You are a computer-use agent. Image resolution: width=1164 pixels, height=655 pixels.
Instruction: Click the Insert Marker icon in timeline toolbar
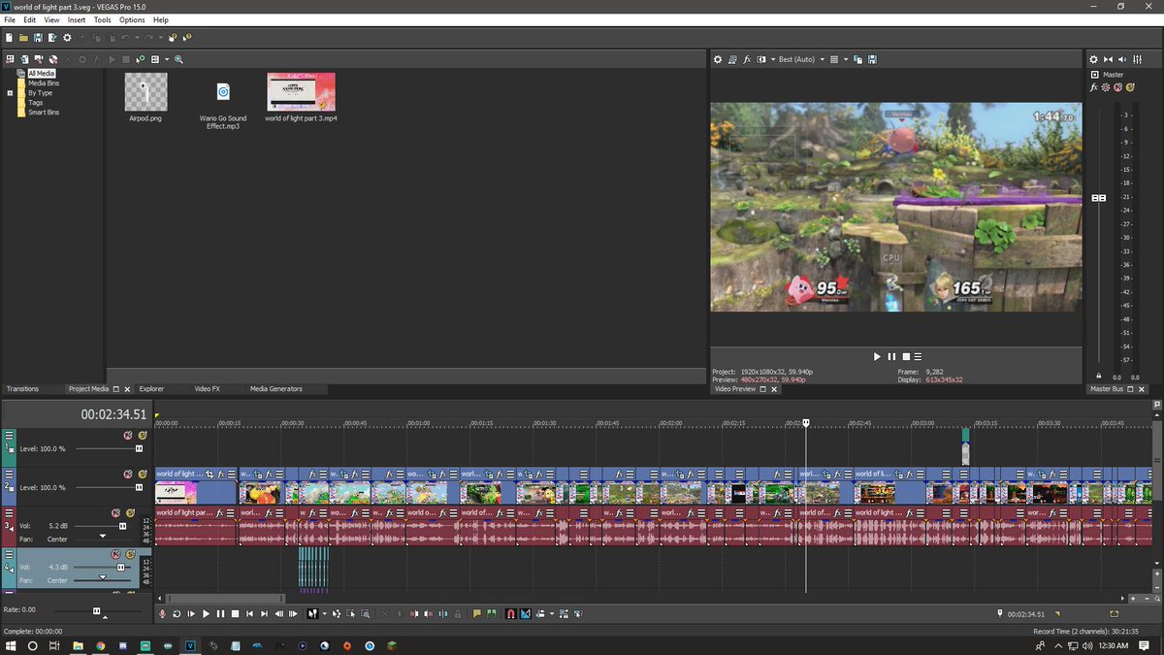476,613
